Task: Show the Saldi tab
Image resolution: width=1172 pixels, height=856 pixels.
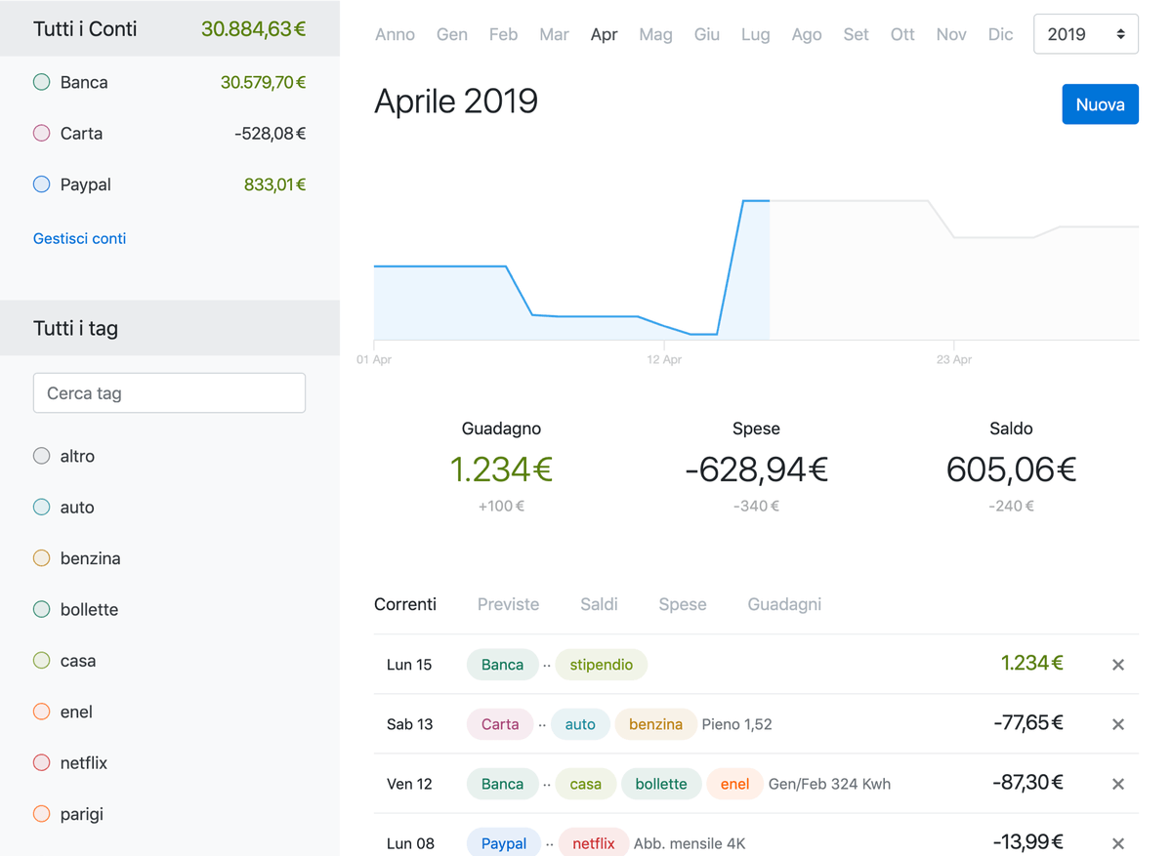Action: click(599, 604)
